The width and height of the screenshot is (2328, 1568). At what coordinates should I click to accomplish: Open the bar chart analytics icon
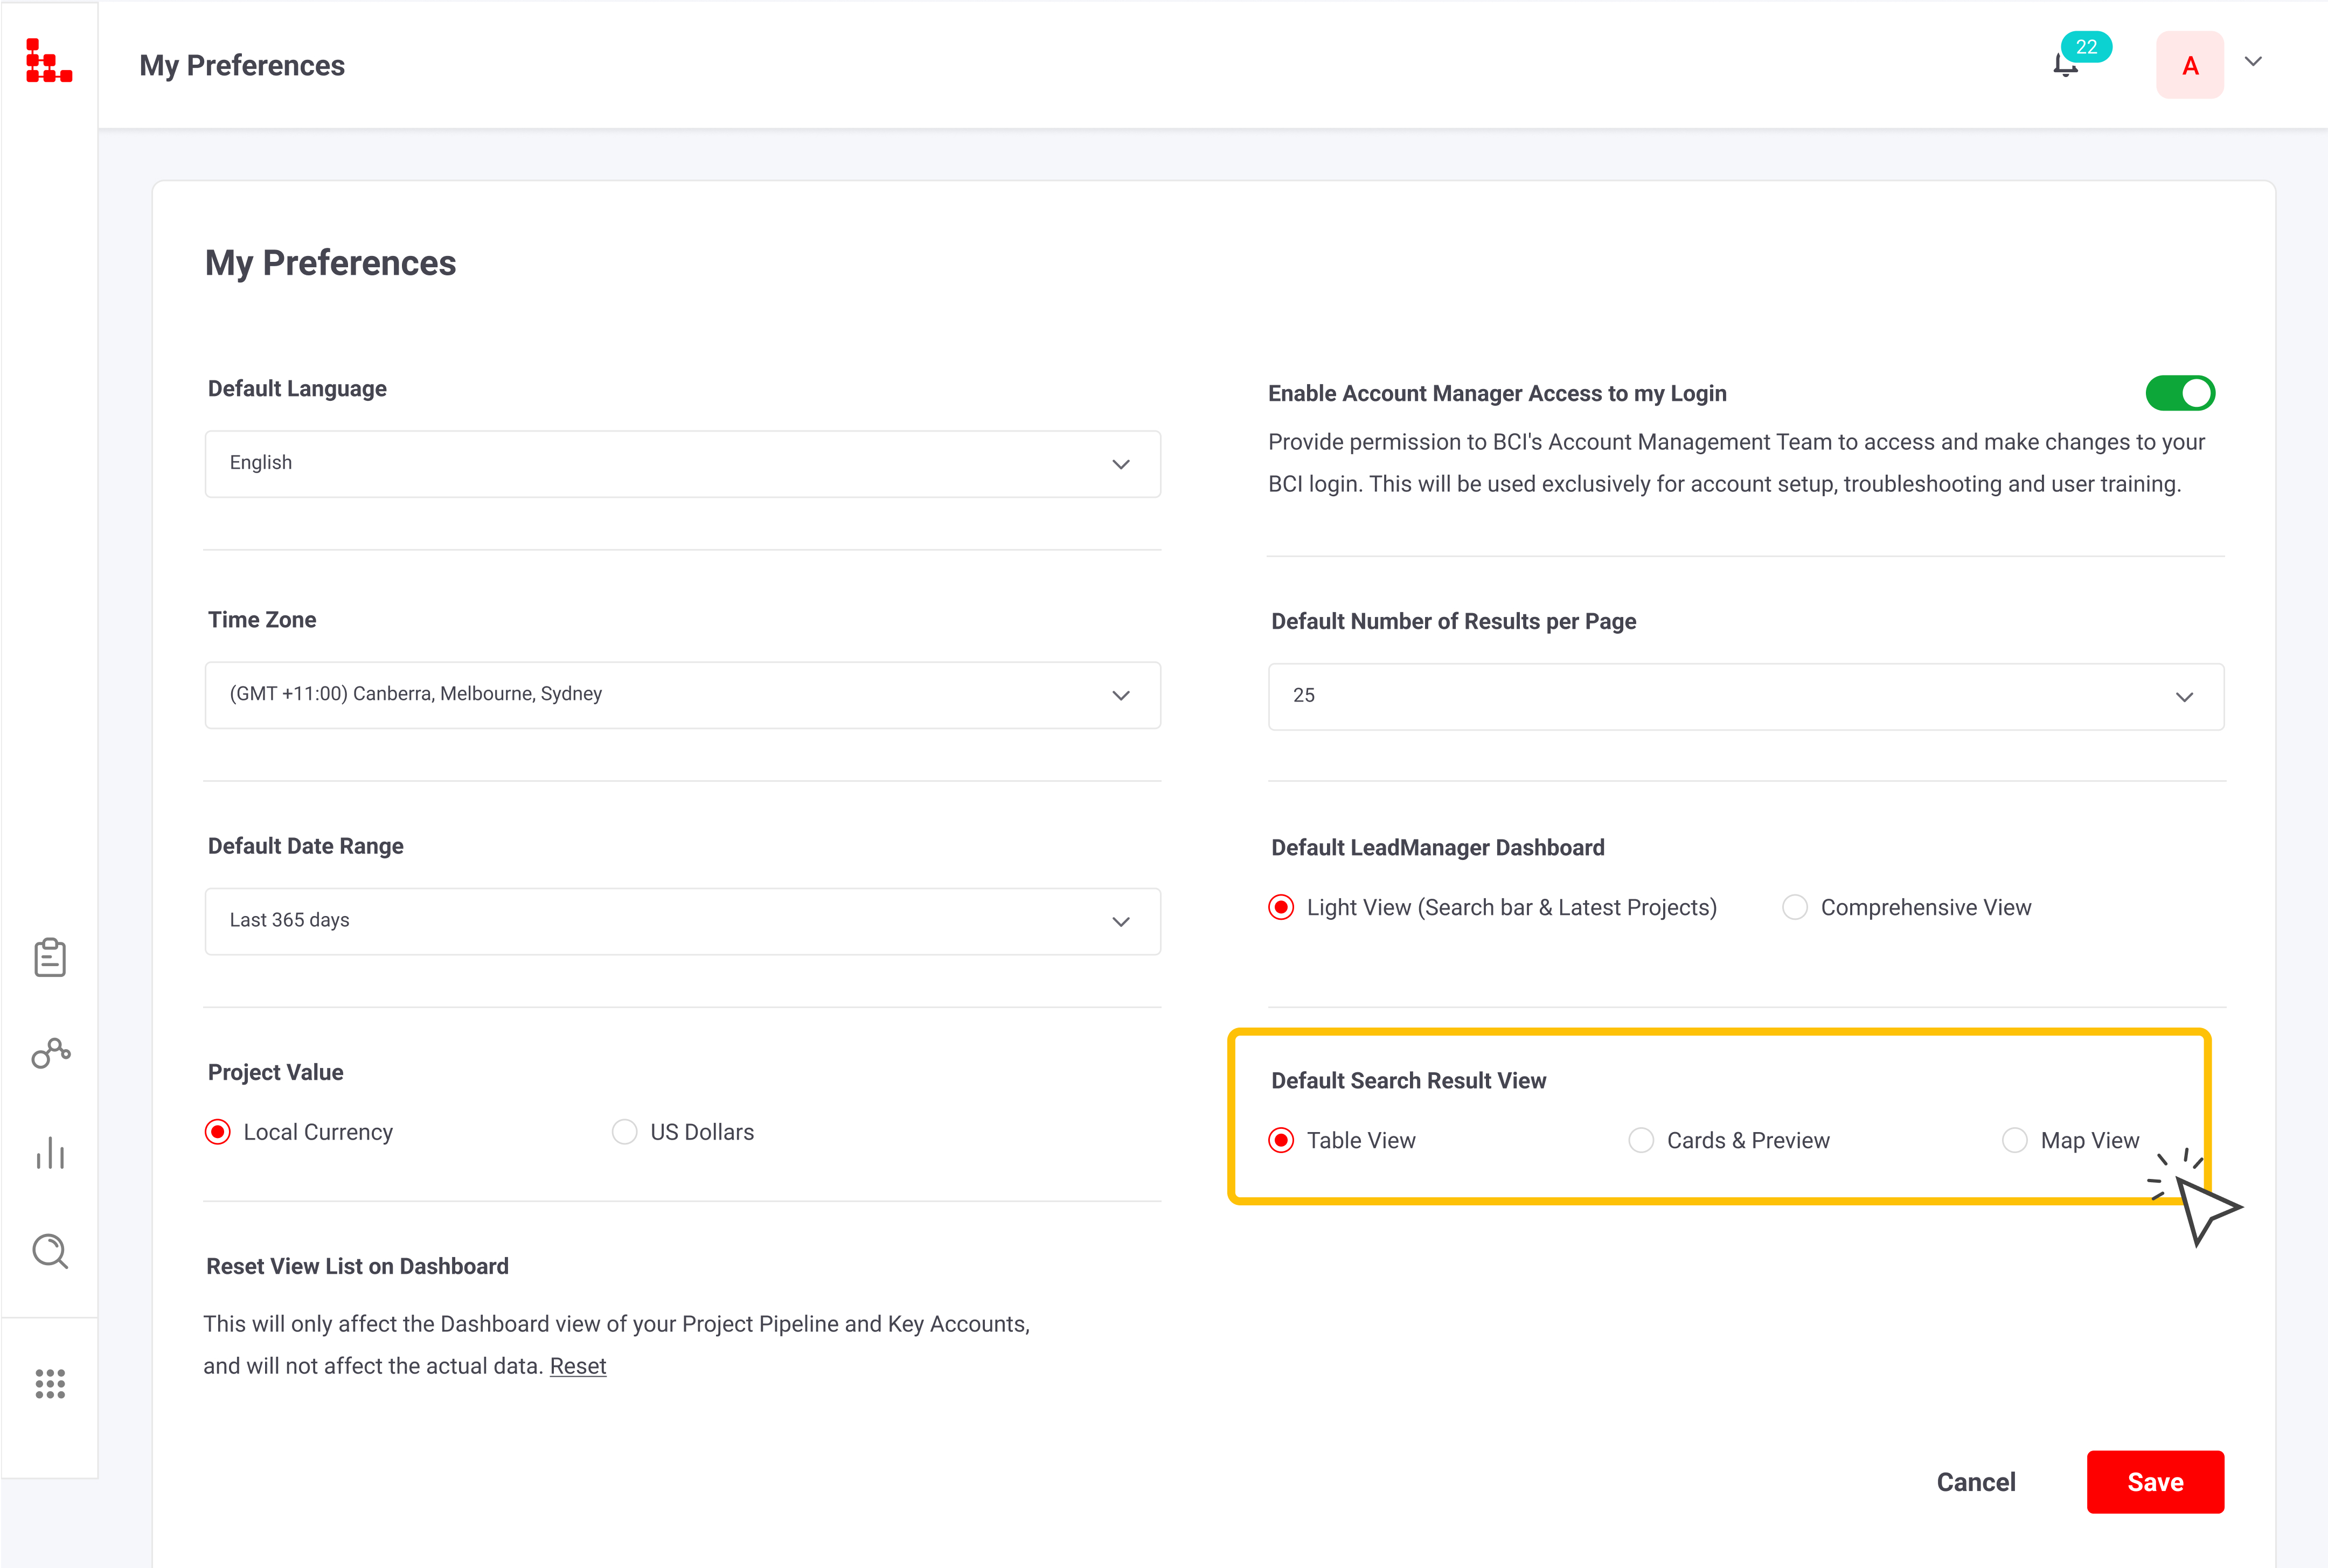[x=50, y=1153]
